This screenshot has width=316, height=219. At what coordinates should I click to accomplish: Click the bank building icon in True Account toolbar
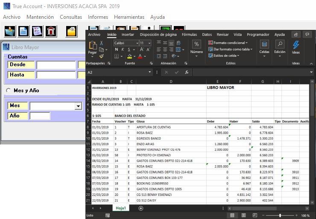(x=51, y=31)
